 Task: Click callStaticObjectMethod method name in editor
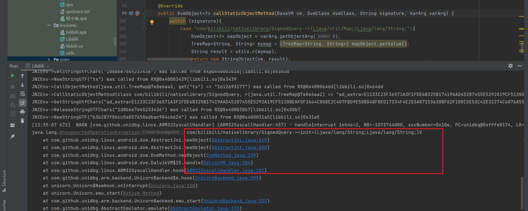click(x=244, y=13)
